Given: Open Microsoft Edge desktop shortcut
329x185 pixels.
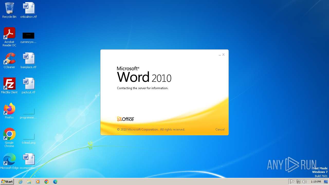Looking at the screenshot, I should (x=9, y=161).
